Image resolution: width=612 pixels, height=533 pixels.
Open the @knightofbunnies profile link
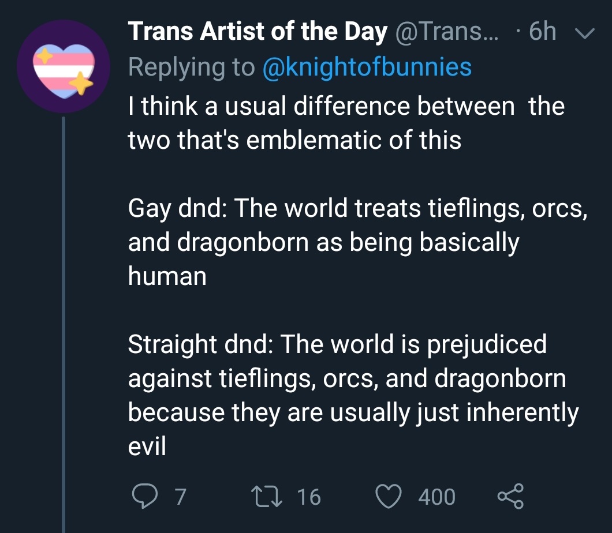pos(367,67)
